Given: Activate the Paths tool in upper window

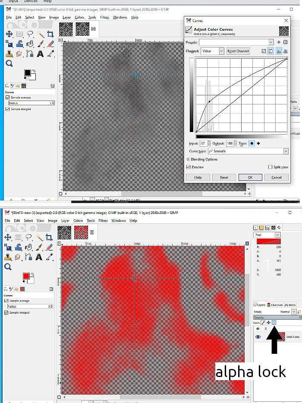Looking at the screenshot, I should pyautogui.click(x=30, y=54).
